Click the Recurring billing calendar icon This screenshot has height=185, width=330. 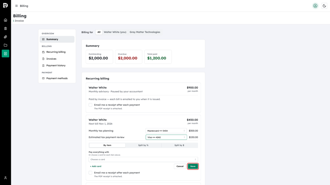click(x=44, y=52)
